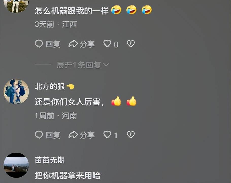Click comment text 怎么机器跟我的一样
Image resolution: width=231 pixels, height=183 pixels.
click(72, 11)
